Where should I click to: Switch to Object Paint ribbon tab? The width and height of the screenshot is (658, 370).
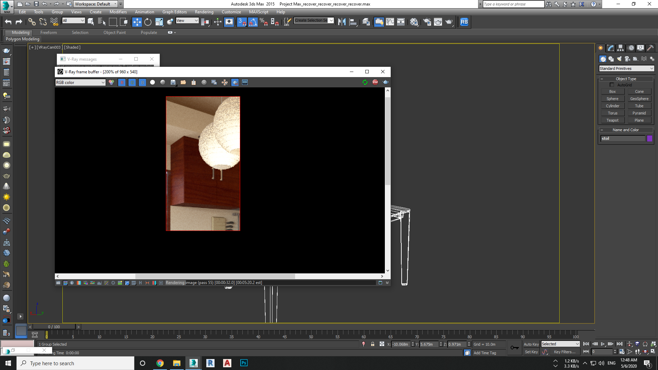[x=114, y=33]
